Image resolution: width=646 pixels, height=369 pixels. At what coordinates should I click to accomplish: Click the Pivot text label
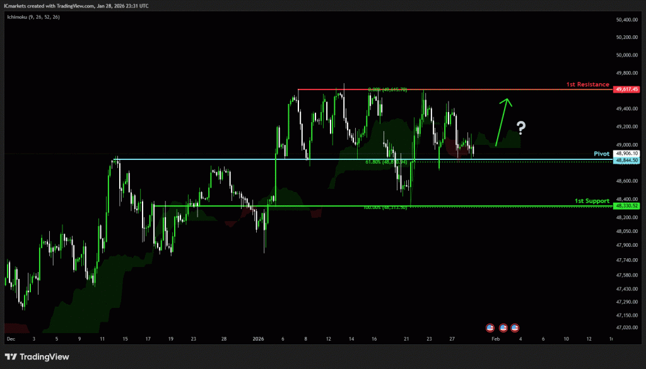click(601, 154)
